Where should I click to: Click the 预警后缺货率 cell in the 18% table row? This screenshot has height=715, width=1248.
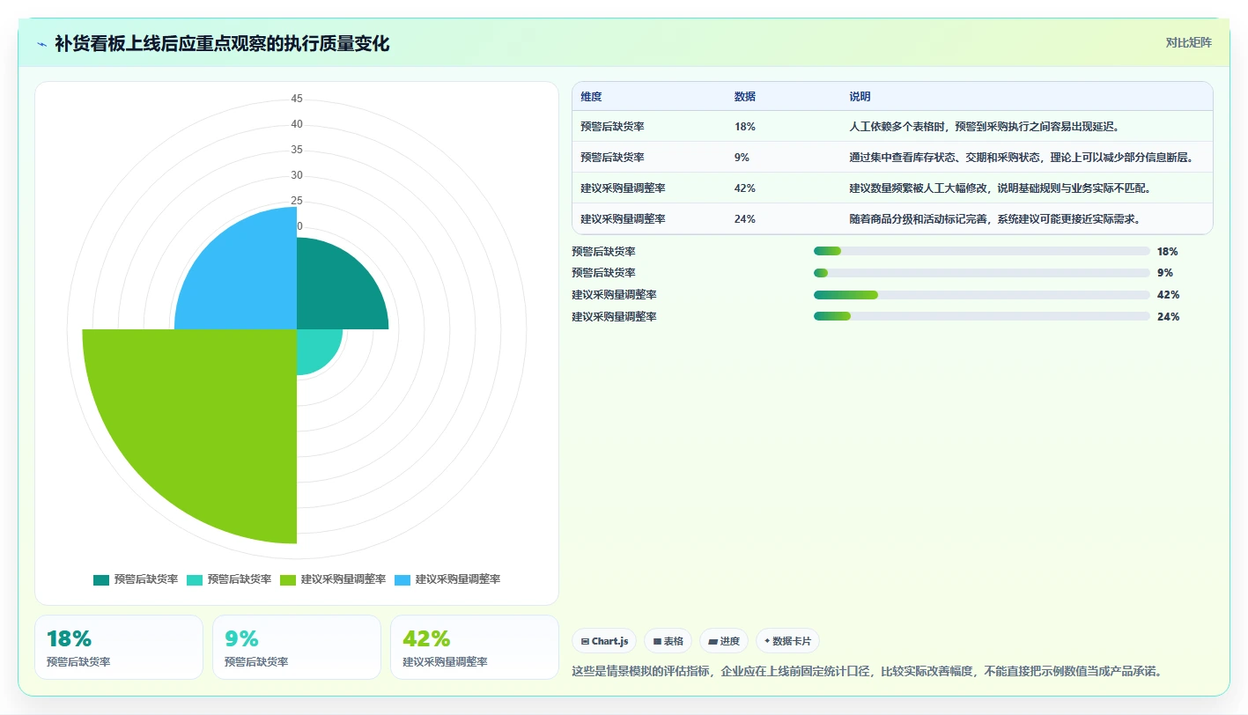[x=612, y=127]
